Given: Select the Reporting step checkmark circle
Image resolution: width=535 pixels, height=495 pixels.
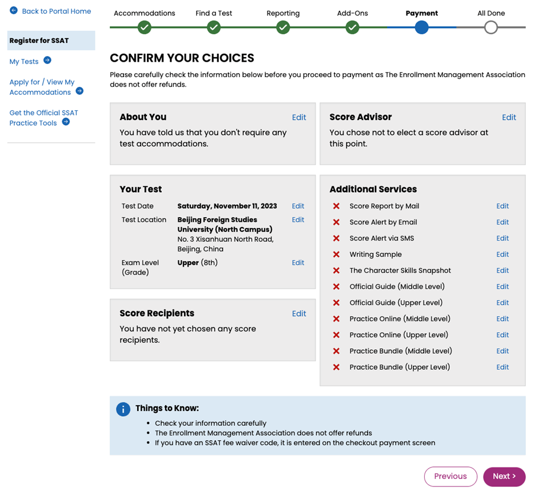Looking at the screenshot, I should pyautogui.click(x=283, y=27).
